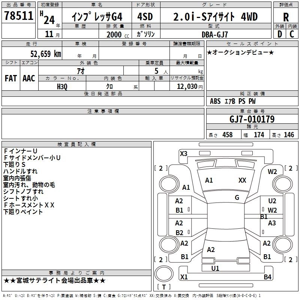The width and height of the screenshot is (300, 300).
Task: Click the G mark on the windshield
Action: point(237,197)
